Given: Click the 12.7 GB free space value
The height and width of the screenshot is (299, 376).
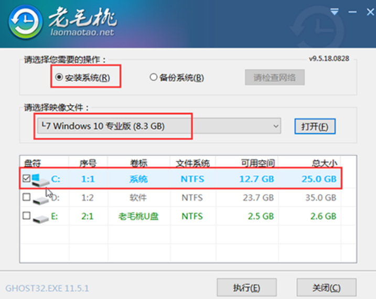Looking at the screenshot, I should pos(256,179).
